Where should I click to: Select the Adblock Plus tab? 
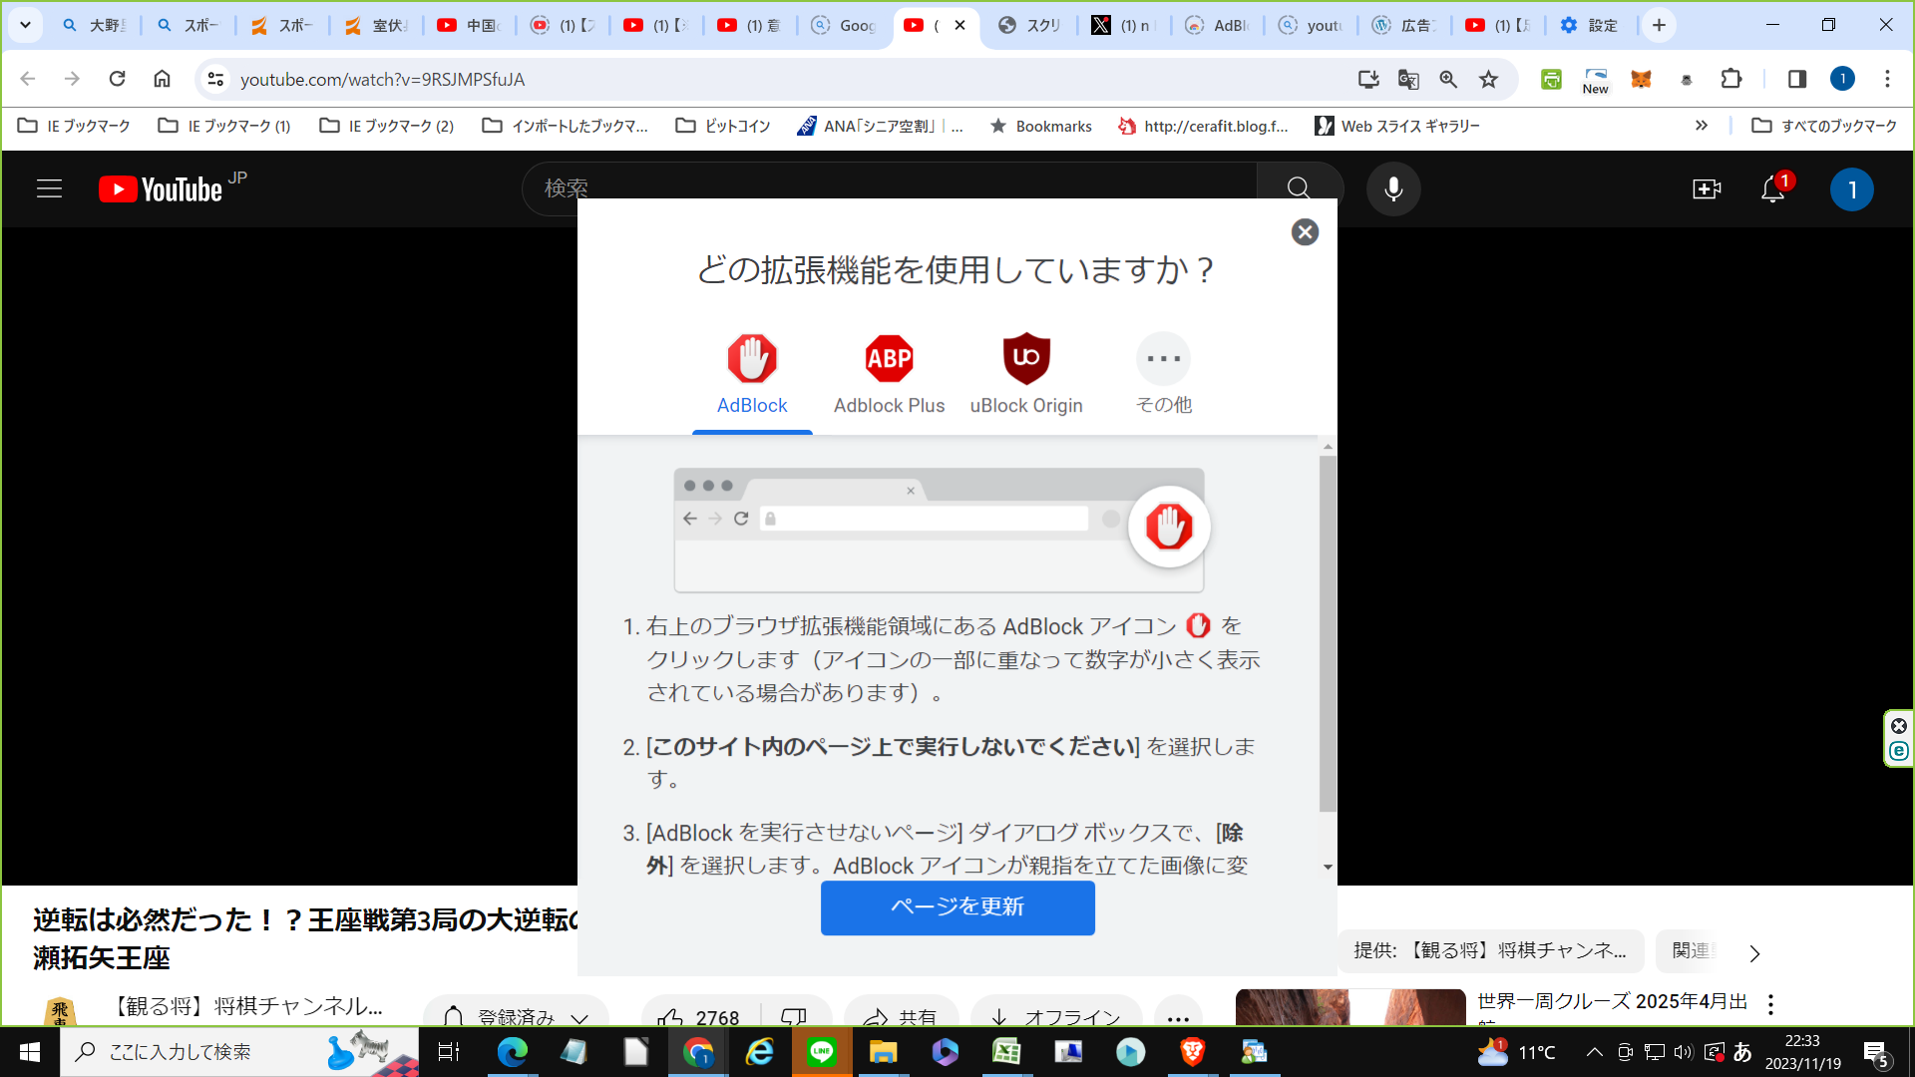point(889,375)
